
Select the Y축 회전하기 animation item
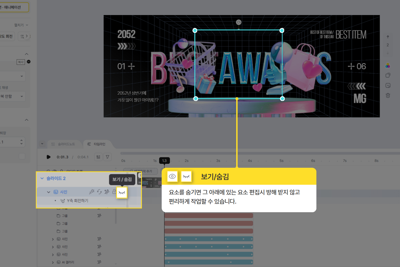77,201
